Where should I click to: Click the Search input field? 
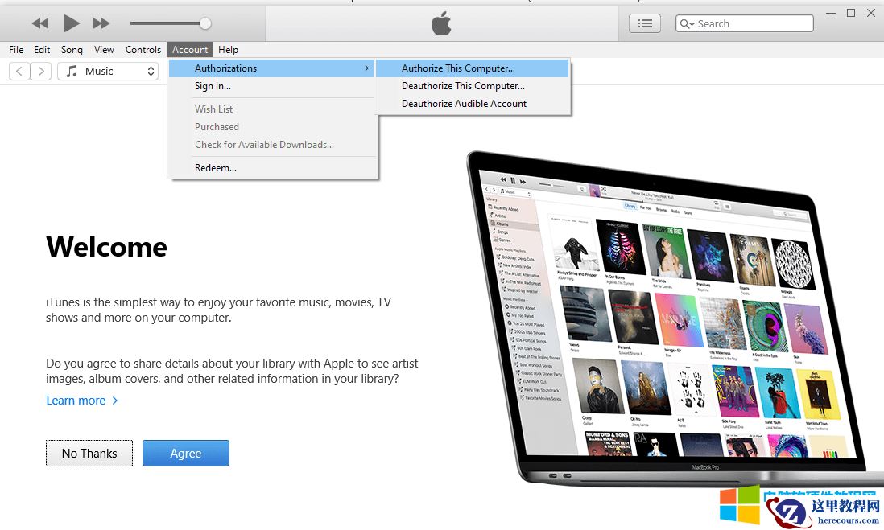pyautogui.click(x=744, y=23)
